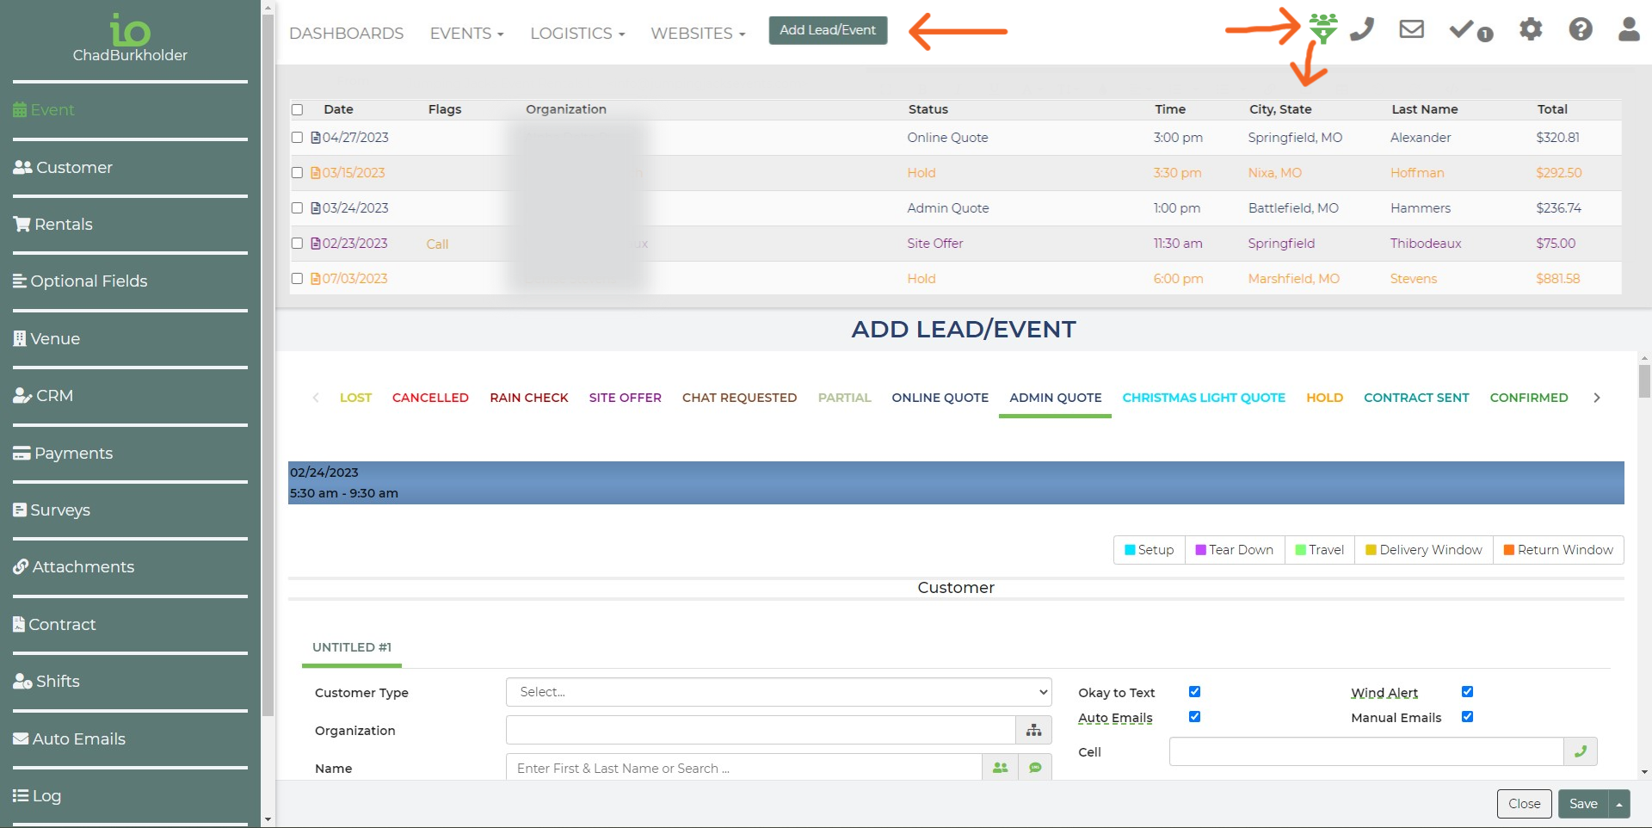Viewport: 1652px width, 828px height.
Task: Click the Close button
Action: point(1524,804)
